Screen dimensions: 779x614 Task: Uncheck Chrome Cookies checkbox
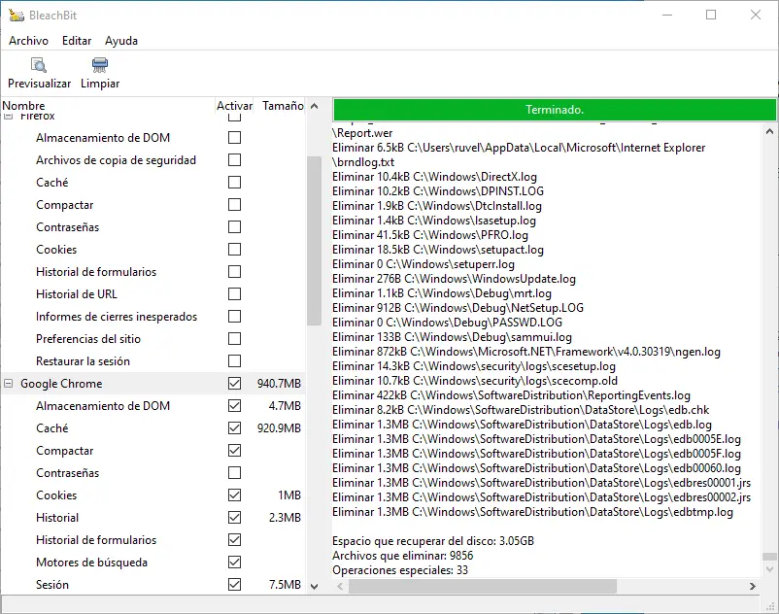click(x=234, y=495)
